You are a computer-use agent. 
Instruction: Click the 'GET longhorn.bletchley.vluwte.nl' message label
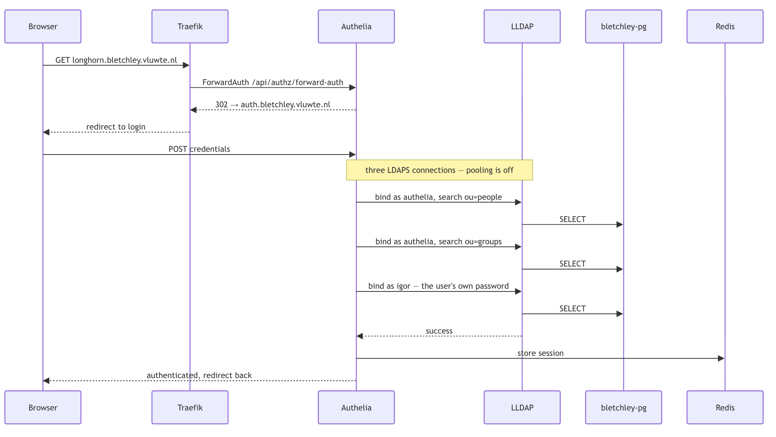click(116, 60)
